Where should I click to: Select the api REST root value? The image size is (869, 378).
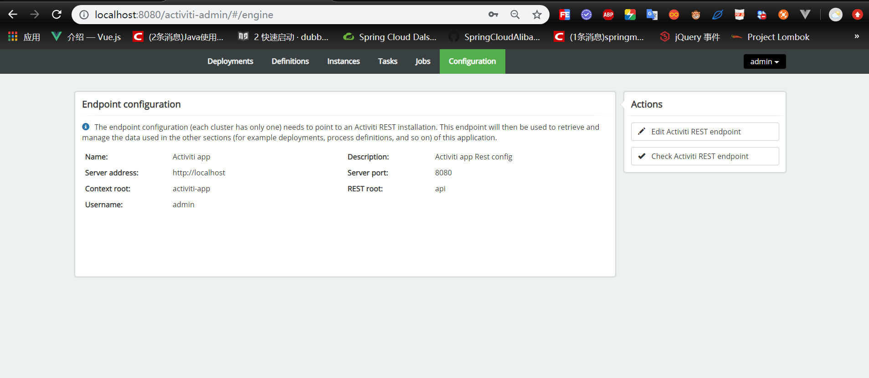pos(440,189)
